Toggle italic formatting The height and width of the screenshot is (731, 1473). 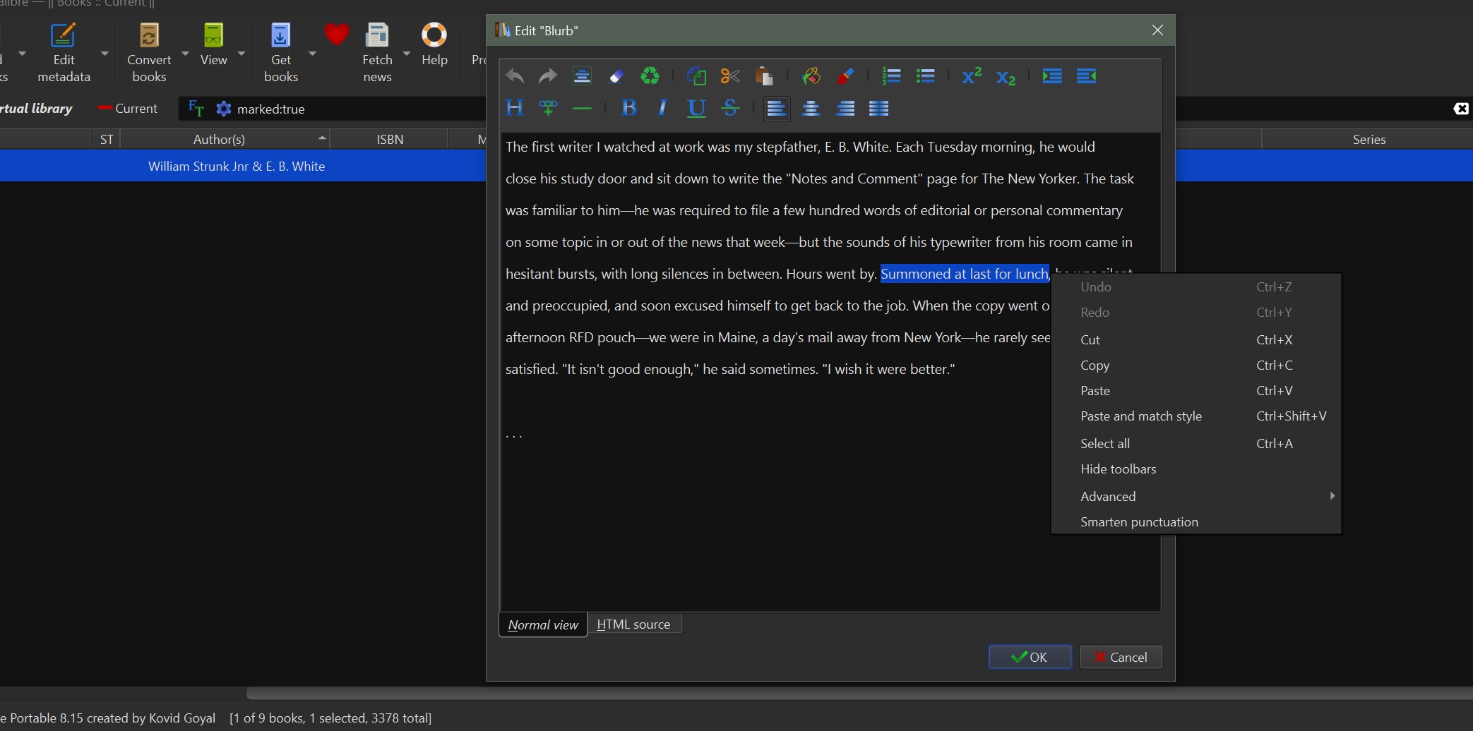tap(662, 108)
